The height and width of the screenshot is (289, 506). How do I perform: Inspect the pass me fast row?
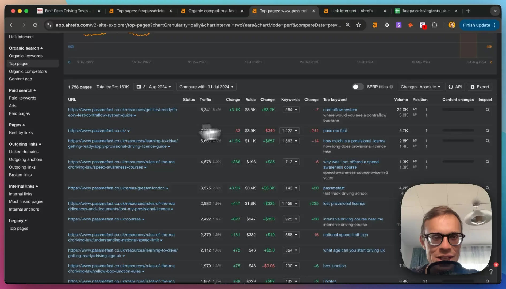click(x=488, y=131)
